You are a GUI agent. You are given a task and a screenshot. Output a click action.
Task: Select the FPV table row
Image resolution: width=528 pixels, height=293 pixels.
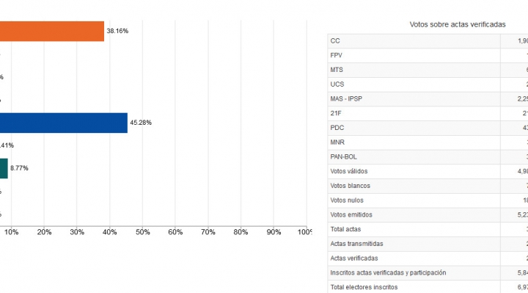pos(428,56)
